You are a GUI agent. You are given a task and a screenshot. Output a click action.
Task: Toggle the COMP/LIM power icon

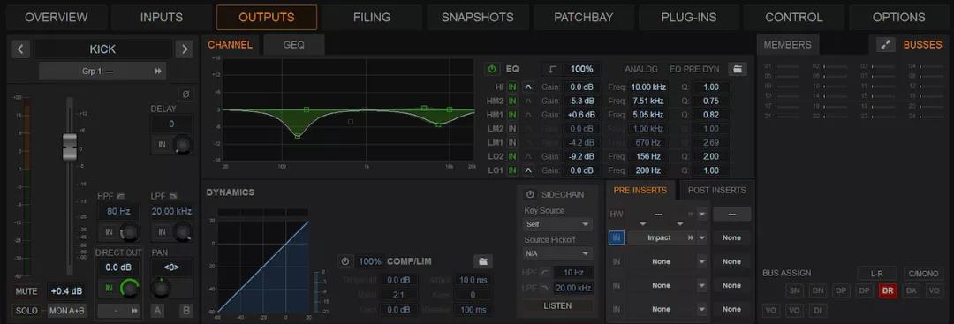pos(345,261)
